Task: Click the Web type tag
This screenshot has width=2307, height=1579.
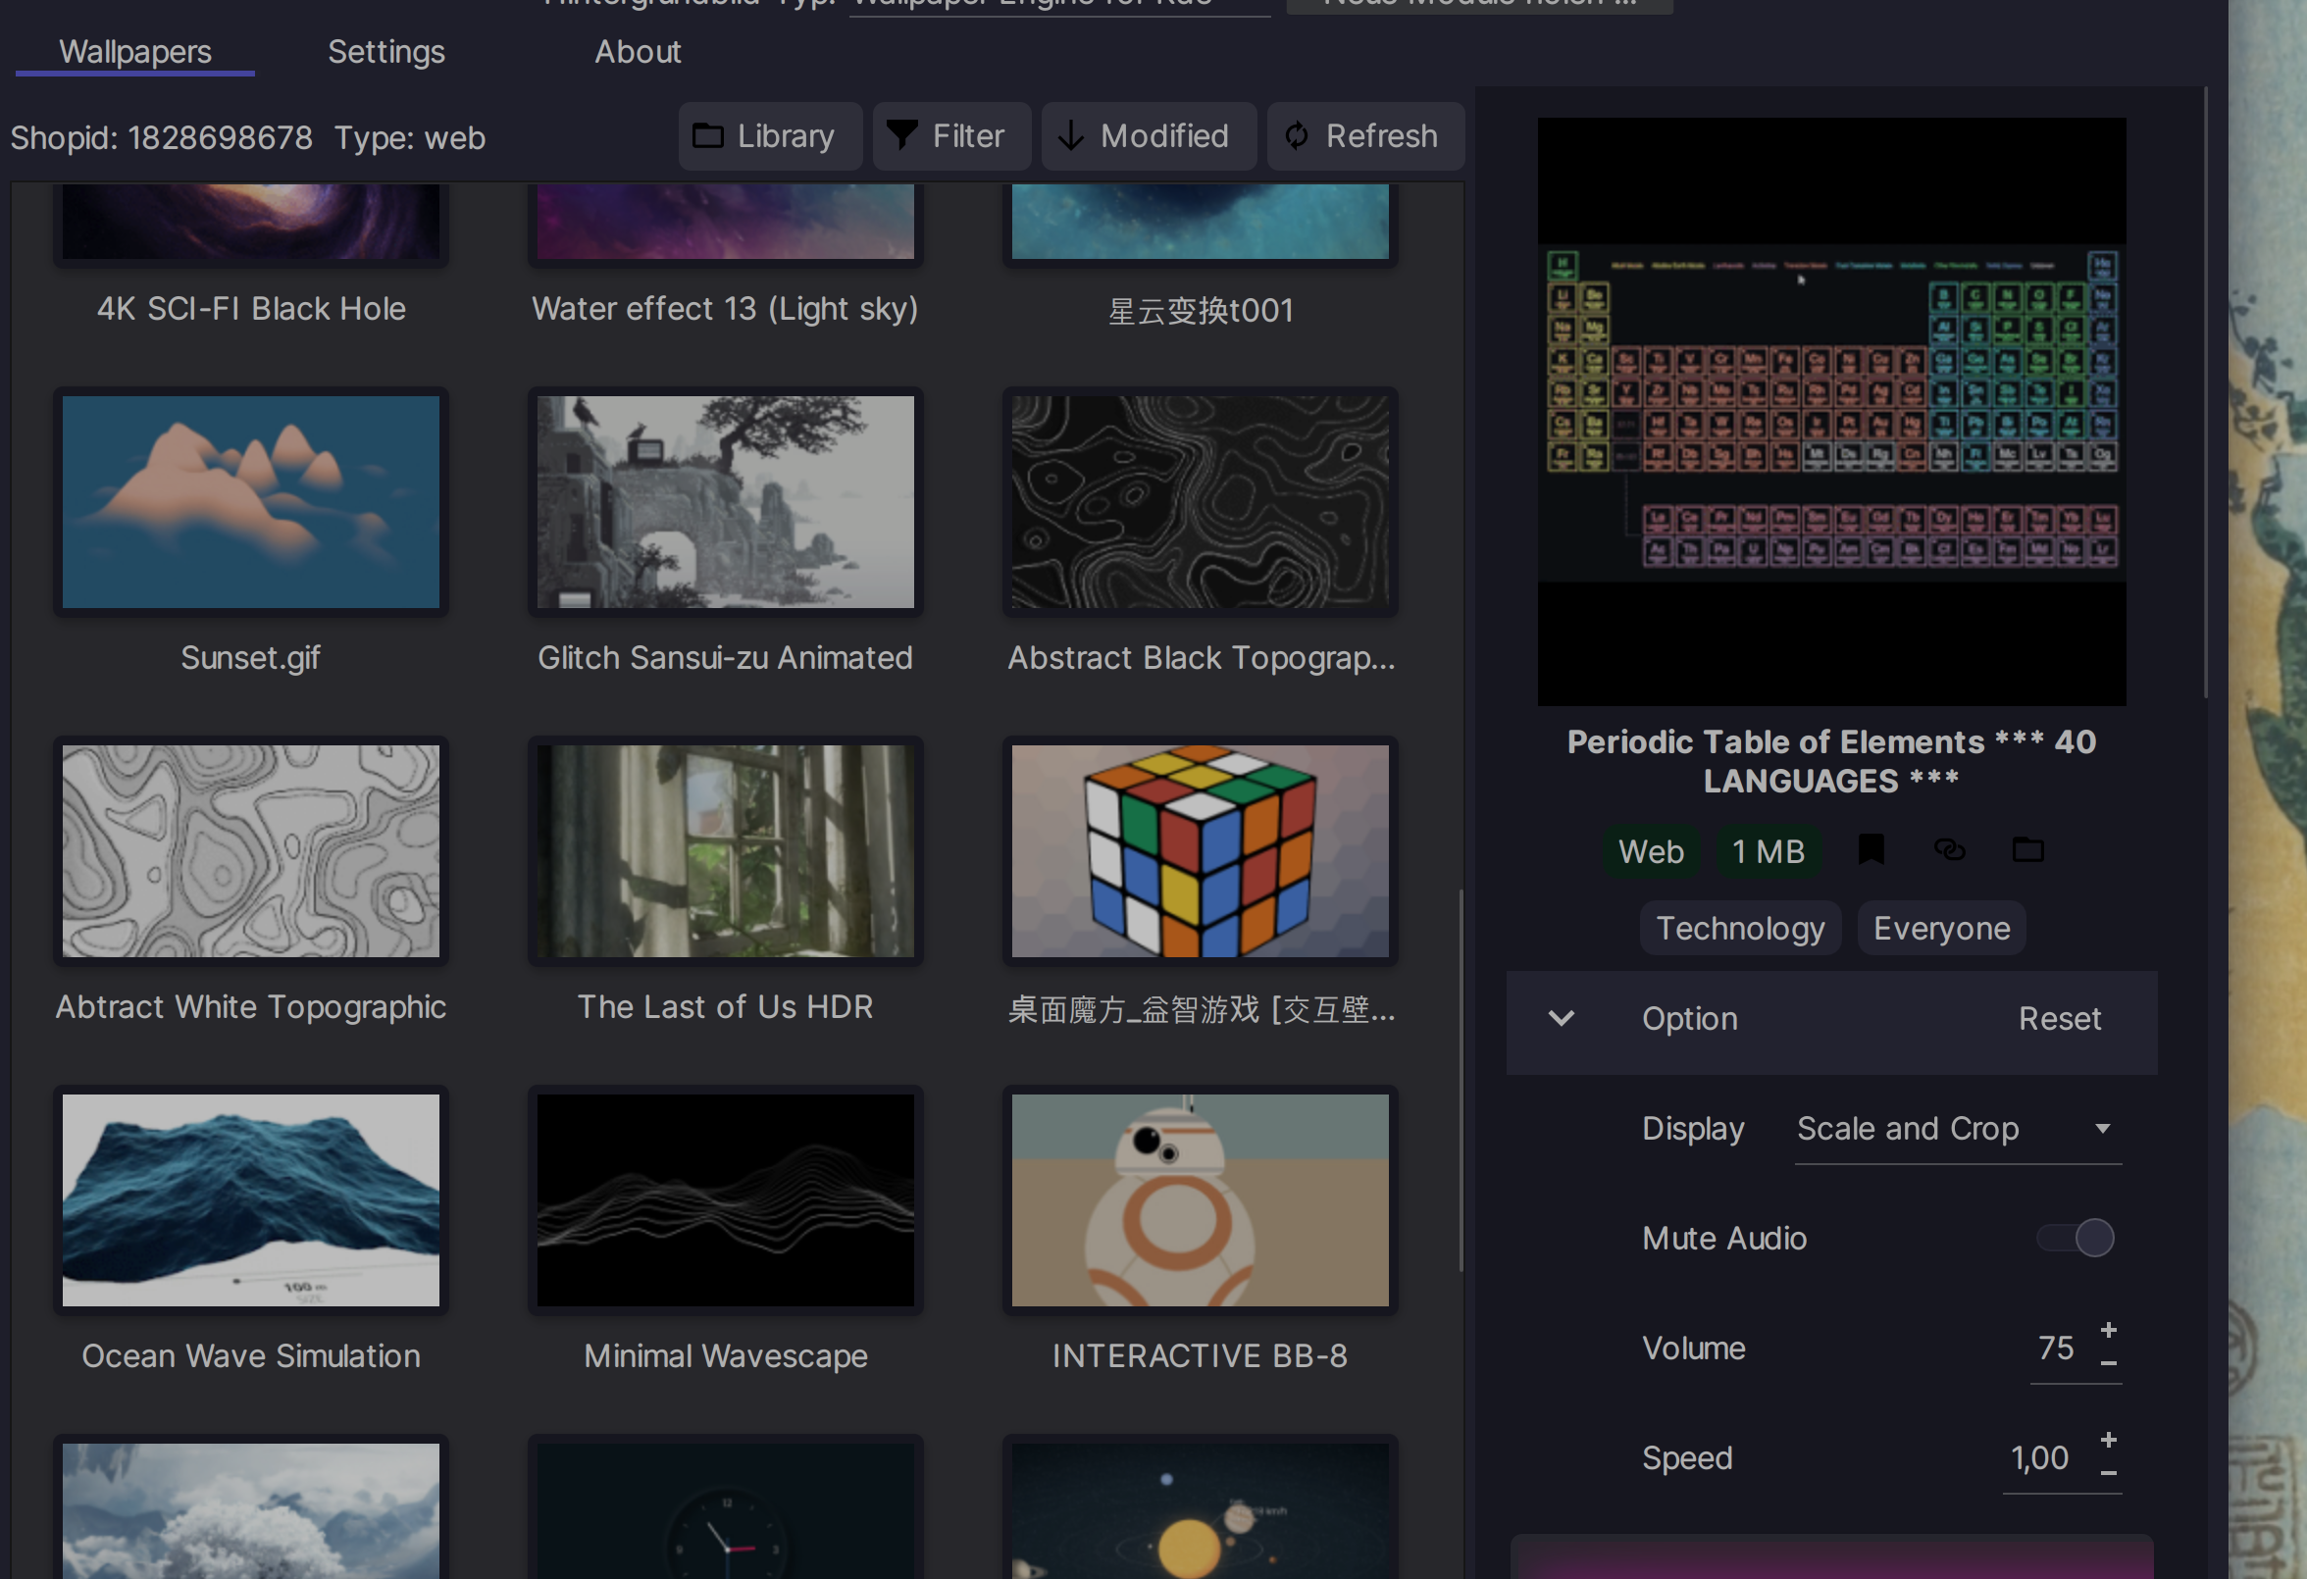Action: [x=1651, y=851]
